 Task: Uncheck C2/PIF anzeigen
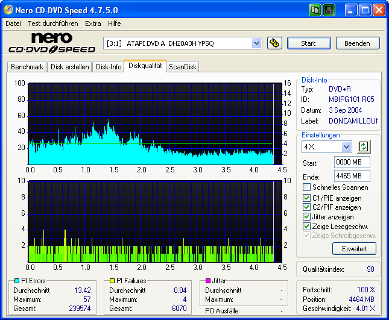(x=306, y=207)
